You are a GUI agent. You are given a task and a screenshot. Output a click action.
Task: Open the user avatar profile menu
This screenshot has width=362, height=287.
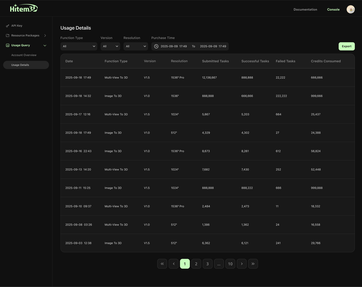click(350, 9)
